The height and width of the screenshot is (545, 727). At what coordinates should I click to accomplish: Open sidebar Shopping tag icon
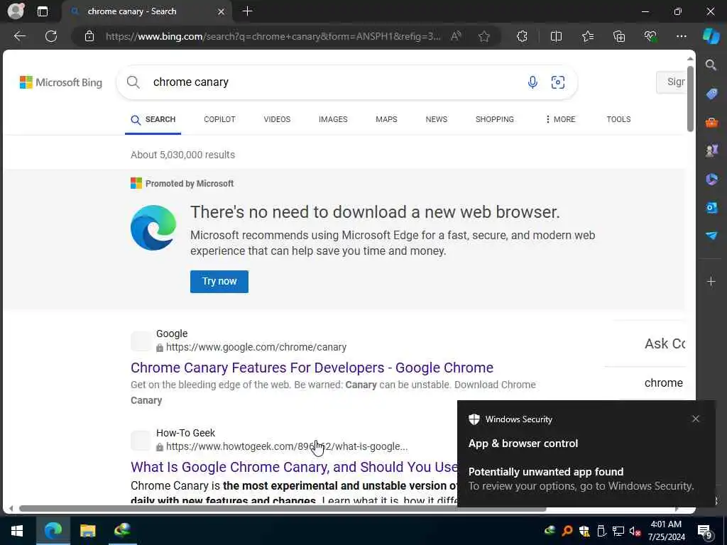[711, 94]
